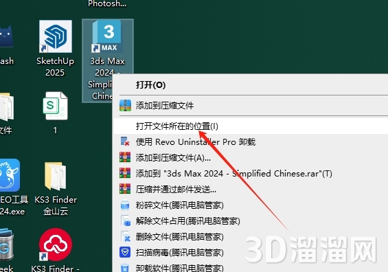Choose 打开文件所在的位置(I)
The image size is (388, 272).
[250, 126]
